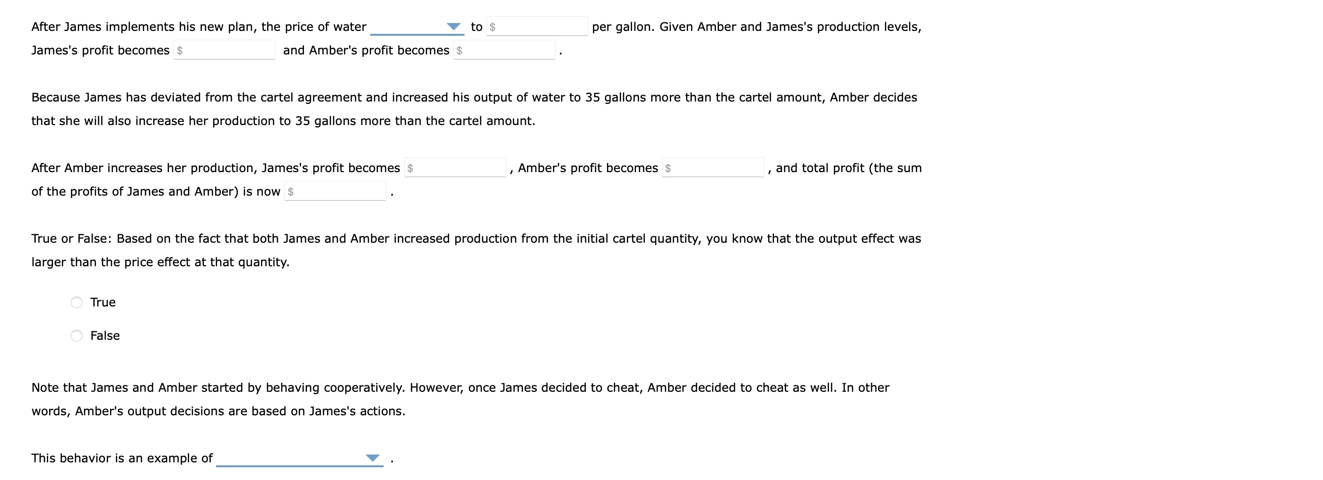Image resolution: width=1323 pixels, height=480 pixels.
Task: Click James's profit field after Amber increases production
Action: 455,168
